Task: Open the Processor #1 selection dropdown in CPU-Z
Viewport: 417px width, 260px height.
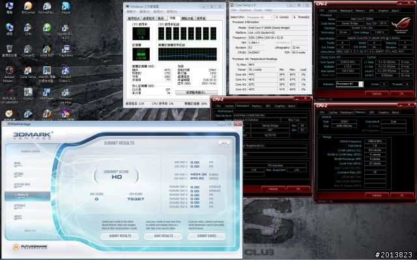Action: [x=349, y=84]
